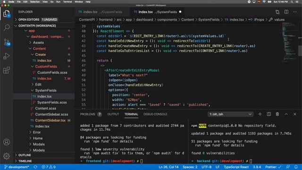Image resolution: width=302 pixels, height=170 pixels.
Task: Change language mode TypeScript React
Action: tap(236, 167)
